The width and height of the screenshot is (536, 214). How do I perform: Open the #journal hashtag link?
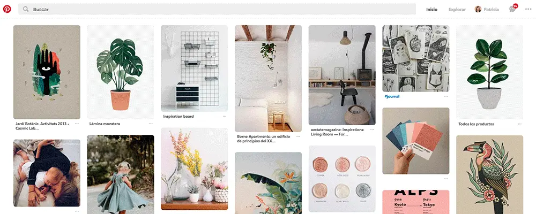(392, 97)
